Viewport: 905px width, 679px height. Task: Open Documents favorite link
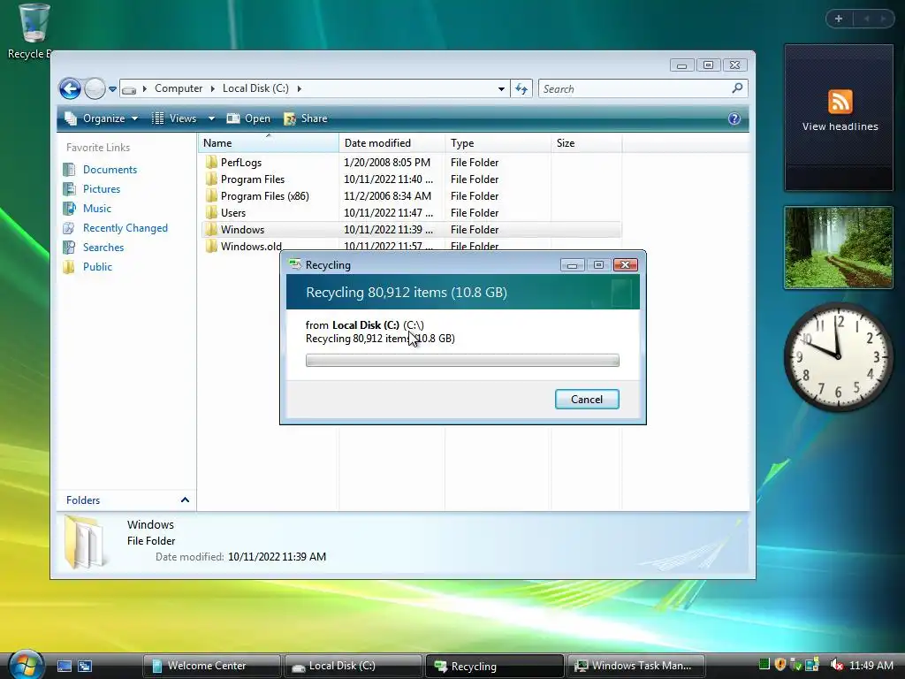[x=110, y=170]
